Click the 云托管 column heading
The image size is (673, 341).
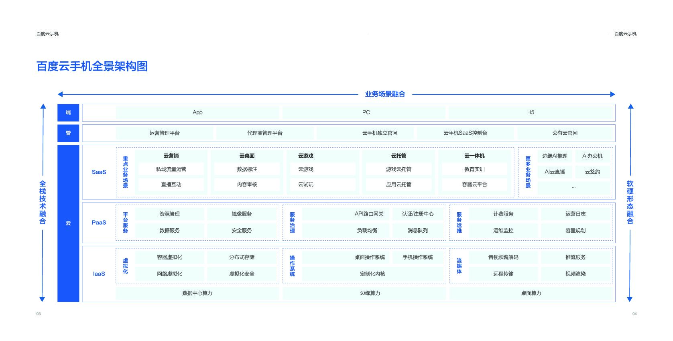click(399, 156)
